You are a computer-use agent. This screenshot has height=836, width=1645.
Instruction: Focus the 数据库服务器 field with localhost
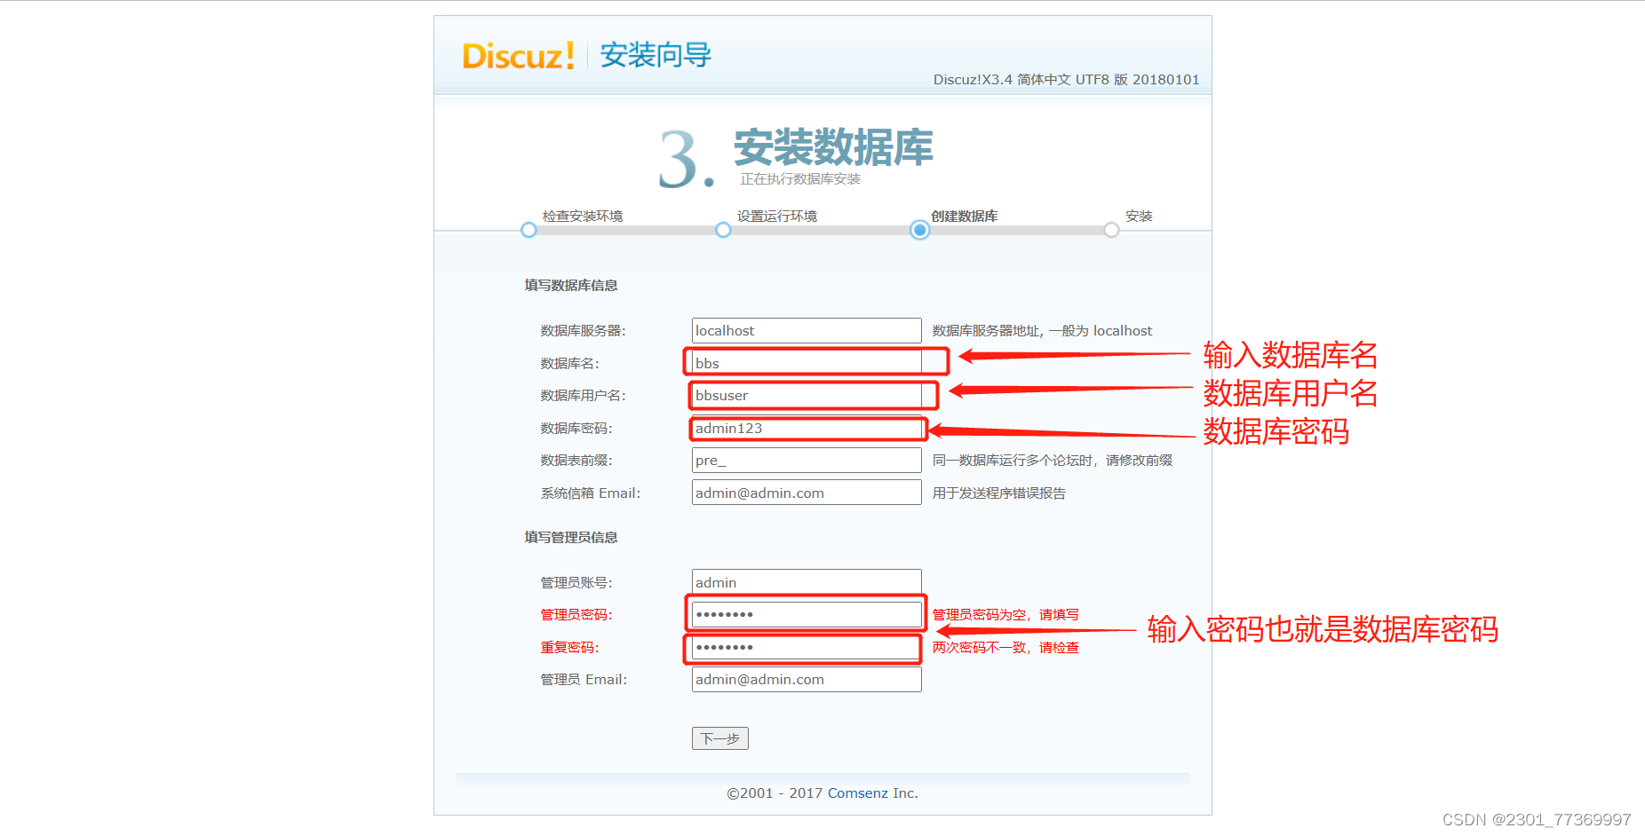pyautogui.click(x=807, y=330)
